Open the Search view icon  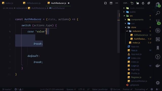pyautogui.click(x=158, y=13)
